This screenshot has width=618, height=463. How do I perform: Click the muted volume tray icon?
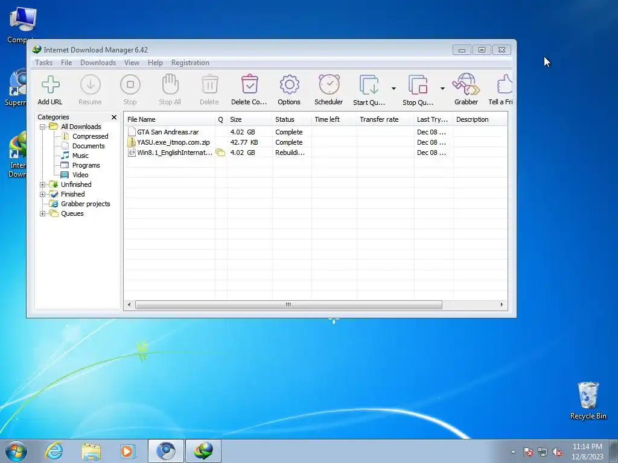(557, 452)
